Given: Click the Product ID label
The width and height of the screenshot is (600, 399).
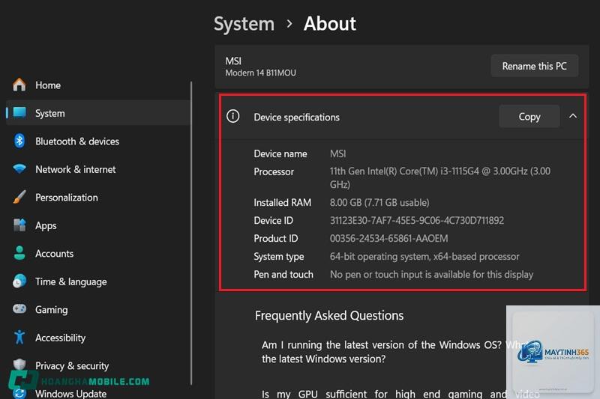Looking at the screenshot, I should (275, 238).
